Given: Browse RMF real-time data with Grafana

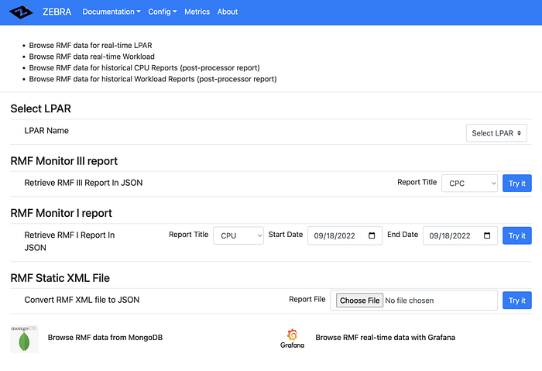Looking at the screenshot, I should coord(385,338).
